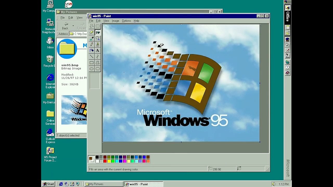Pick the white color swatch in palette
This screenshot has height=187, width=333.
click(x=97, y=161)
